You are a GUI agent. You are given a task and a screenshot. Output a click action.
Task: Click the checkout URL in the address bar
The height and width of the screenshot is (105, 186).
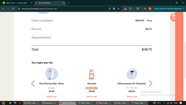(39, 9)
